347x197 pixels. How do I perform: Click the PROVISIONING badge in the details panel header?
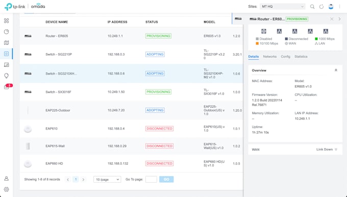pyautogui.click(x=297, y=19)
